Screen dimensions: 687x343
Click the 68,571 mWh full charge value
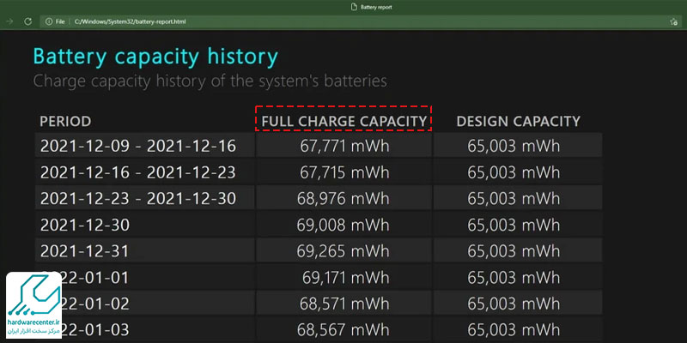[344, 304]
